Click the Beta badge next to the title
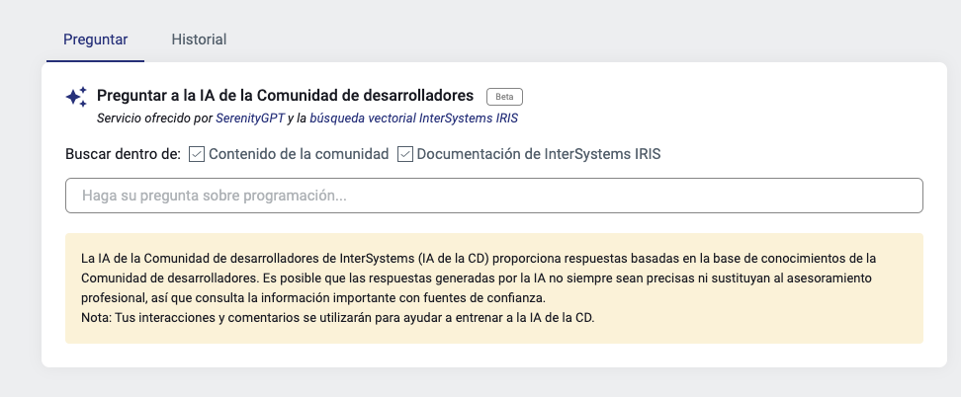The width and height of the screenshot is (961, 397). [504, 97]
